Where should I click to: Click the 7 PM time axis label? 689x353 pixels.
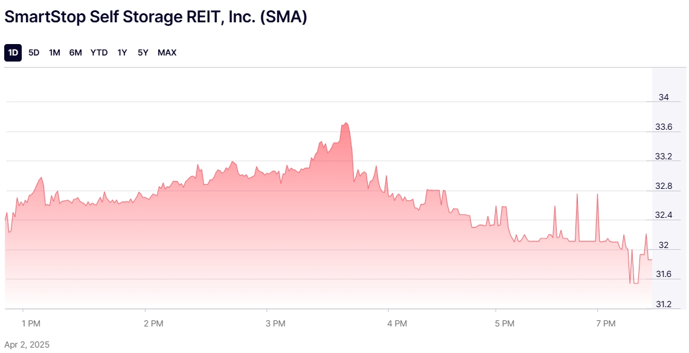606,324
